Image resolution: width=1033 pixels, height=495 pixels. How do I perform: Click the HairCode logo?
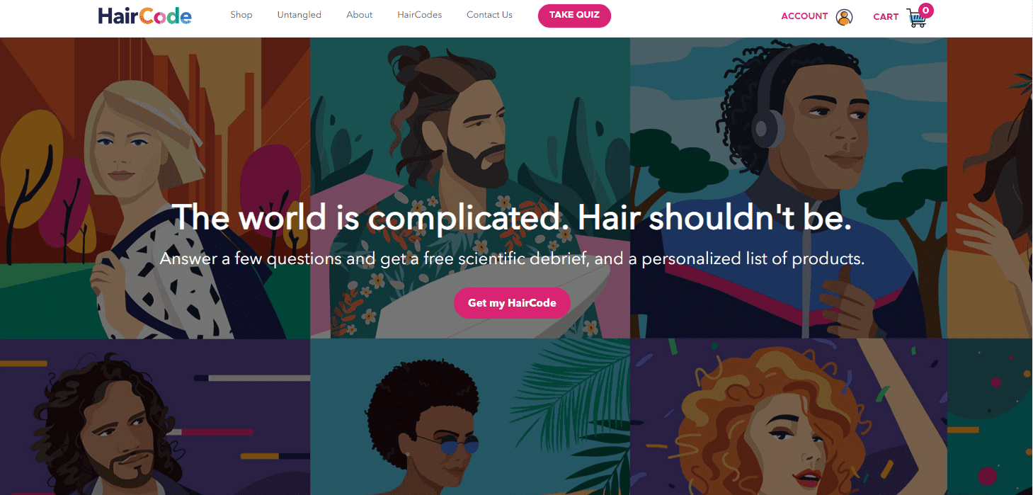(144, 16)
